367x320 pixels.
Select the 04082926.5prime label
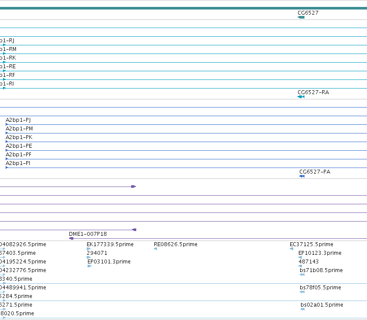[23, 244]
